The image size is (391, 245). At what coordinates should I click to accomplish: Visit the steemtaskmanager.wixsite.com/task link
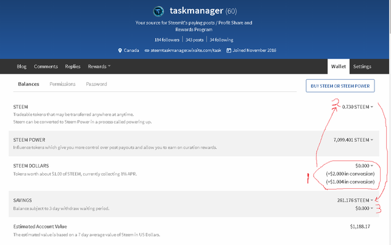point(186,51)
